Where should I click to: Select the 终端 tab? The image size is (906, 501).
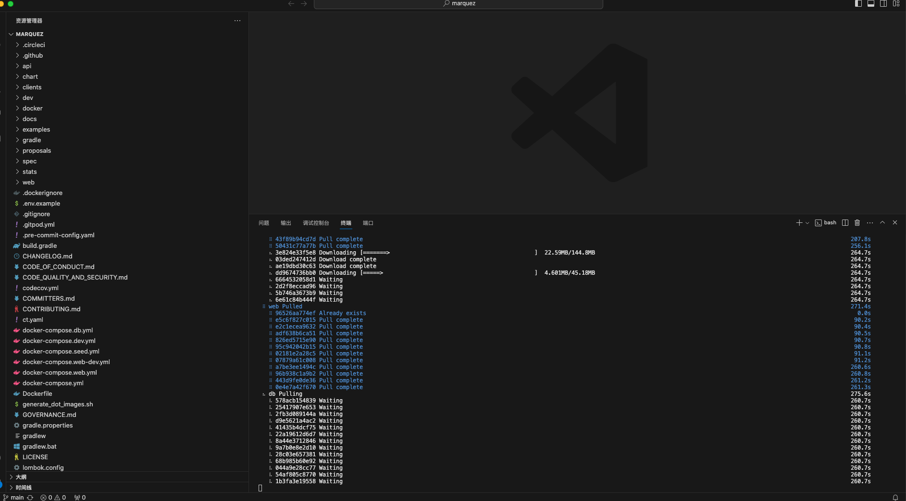tap(346, 223)
